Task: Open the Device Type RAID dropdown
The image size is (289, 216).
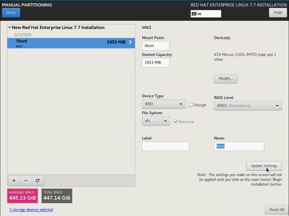Action: pos(164,104)
